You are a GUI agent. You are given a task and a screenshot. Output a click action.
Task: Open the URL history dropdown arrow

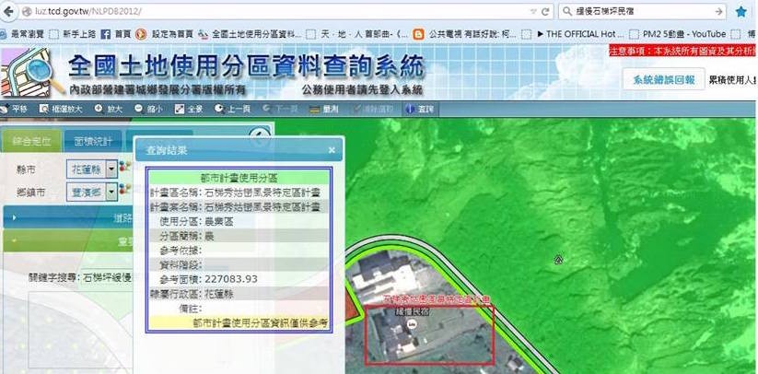tap(533, 12)
